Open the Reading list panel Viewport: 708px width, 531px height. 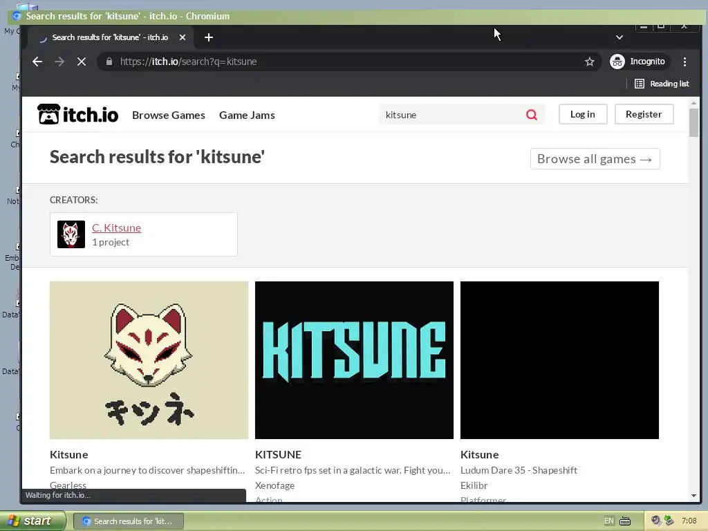tap(662, 84)
